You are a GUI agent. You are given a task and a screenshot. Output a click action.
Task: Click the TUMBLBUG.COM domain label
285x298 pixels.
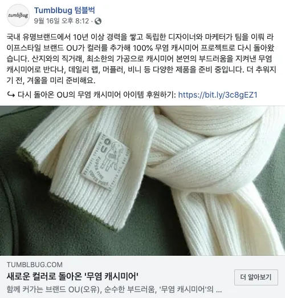35,265
